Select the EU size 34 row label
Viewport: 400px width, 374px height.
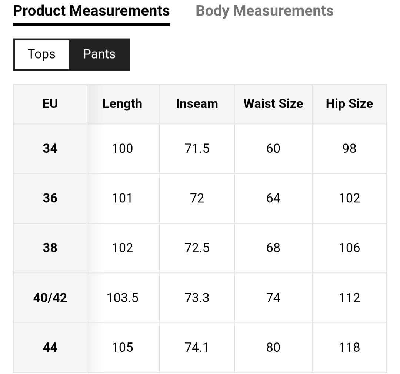tap(50, 149)
